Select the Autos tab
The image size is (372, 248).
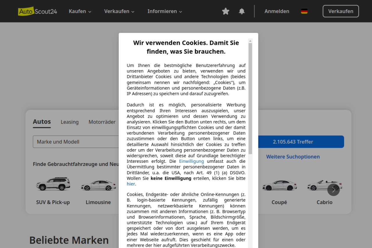click(x=42, y=122)
